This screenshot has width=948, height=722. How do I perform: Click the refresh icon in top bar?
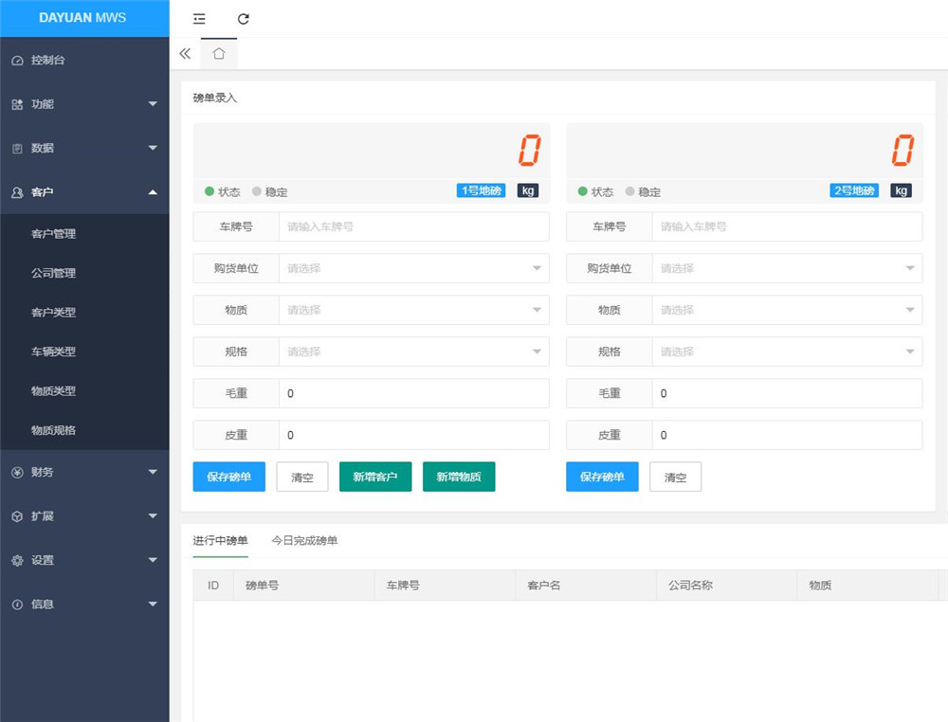244,19
